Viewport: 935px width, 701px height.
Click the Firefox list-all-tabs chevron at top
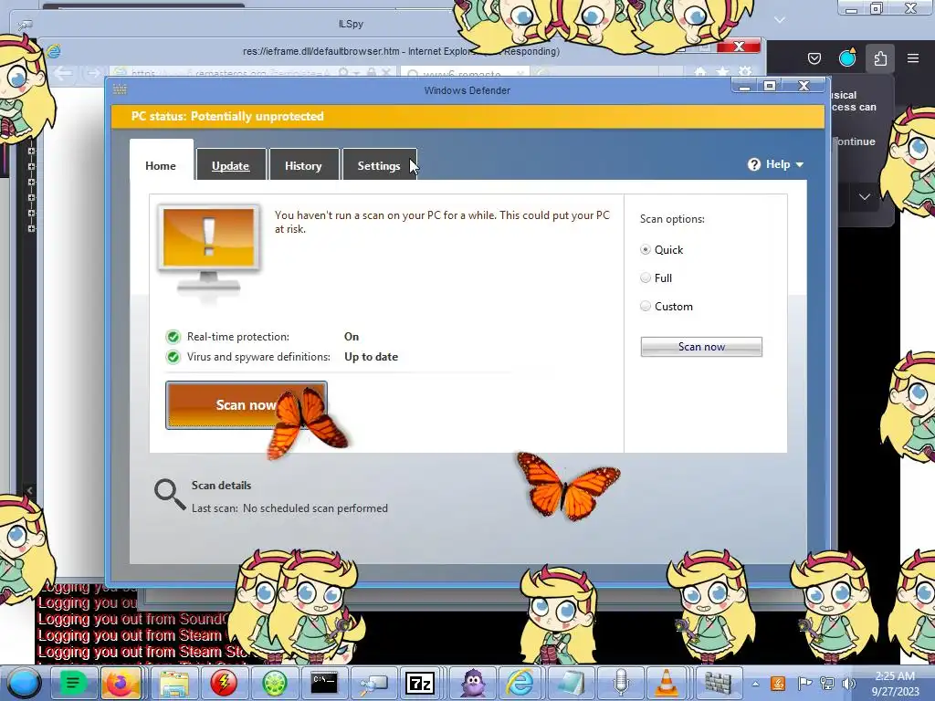point(780,20)
